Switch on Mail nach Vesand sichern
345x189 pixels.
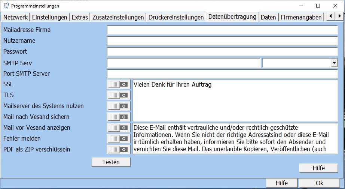(118, 117)
